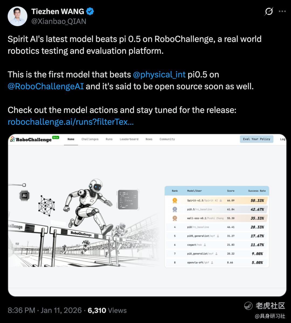Open the robochallenge.ai/runs link
Screen dimensions: 291x323
click(x=71, y=122)
